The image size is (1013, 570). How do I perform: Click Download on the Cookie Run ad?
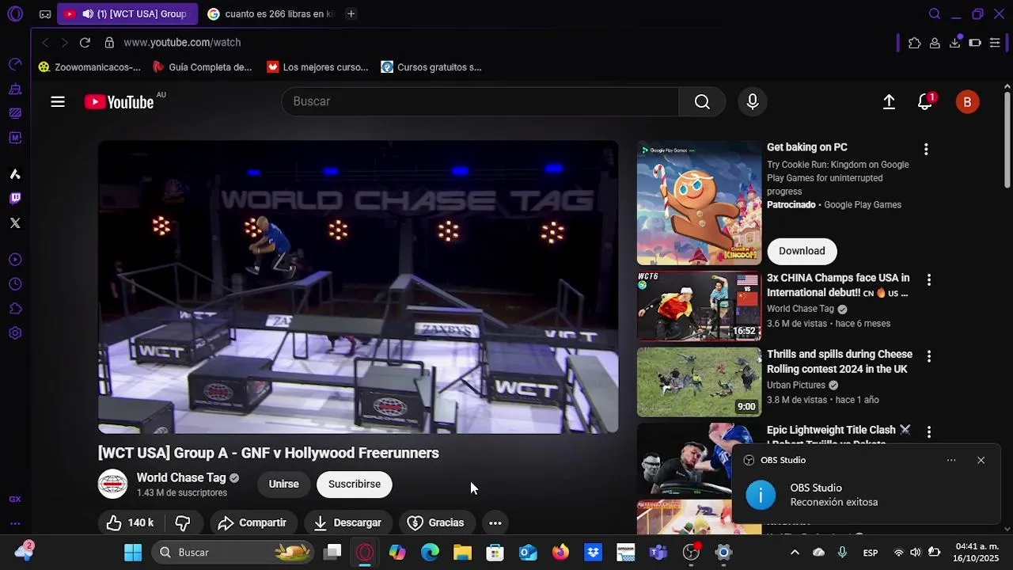[802, 251]
